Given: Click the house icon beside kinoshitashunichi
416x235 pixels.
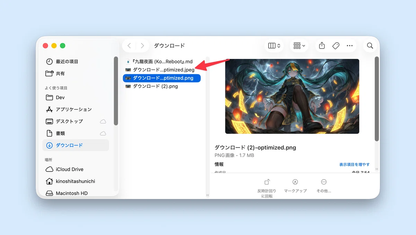Looking at the screenshot, I should [x=49, y=181].
